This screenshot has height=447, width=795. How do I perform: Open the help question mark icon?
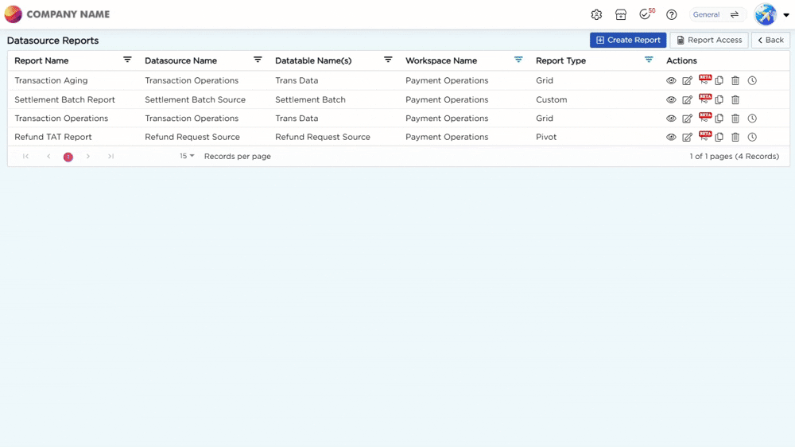(671, 14)
